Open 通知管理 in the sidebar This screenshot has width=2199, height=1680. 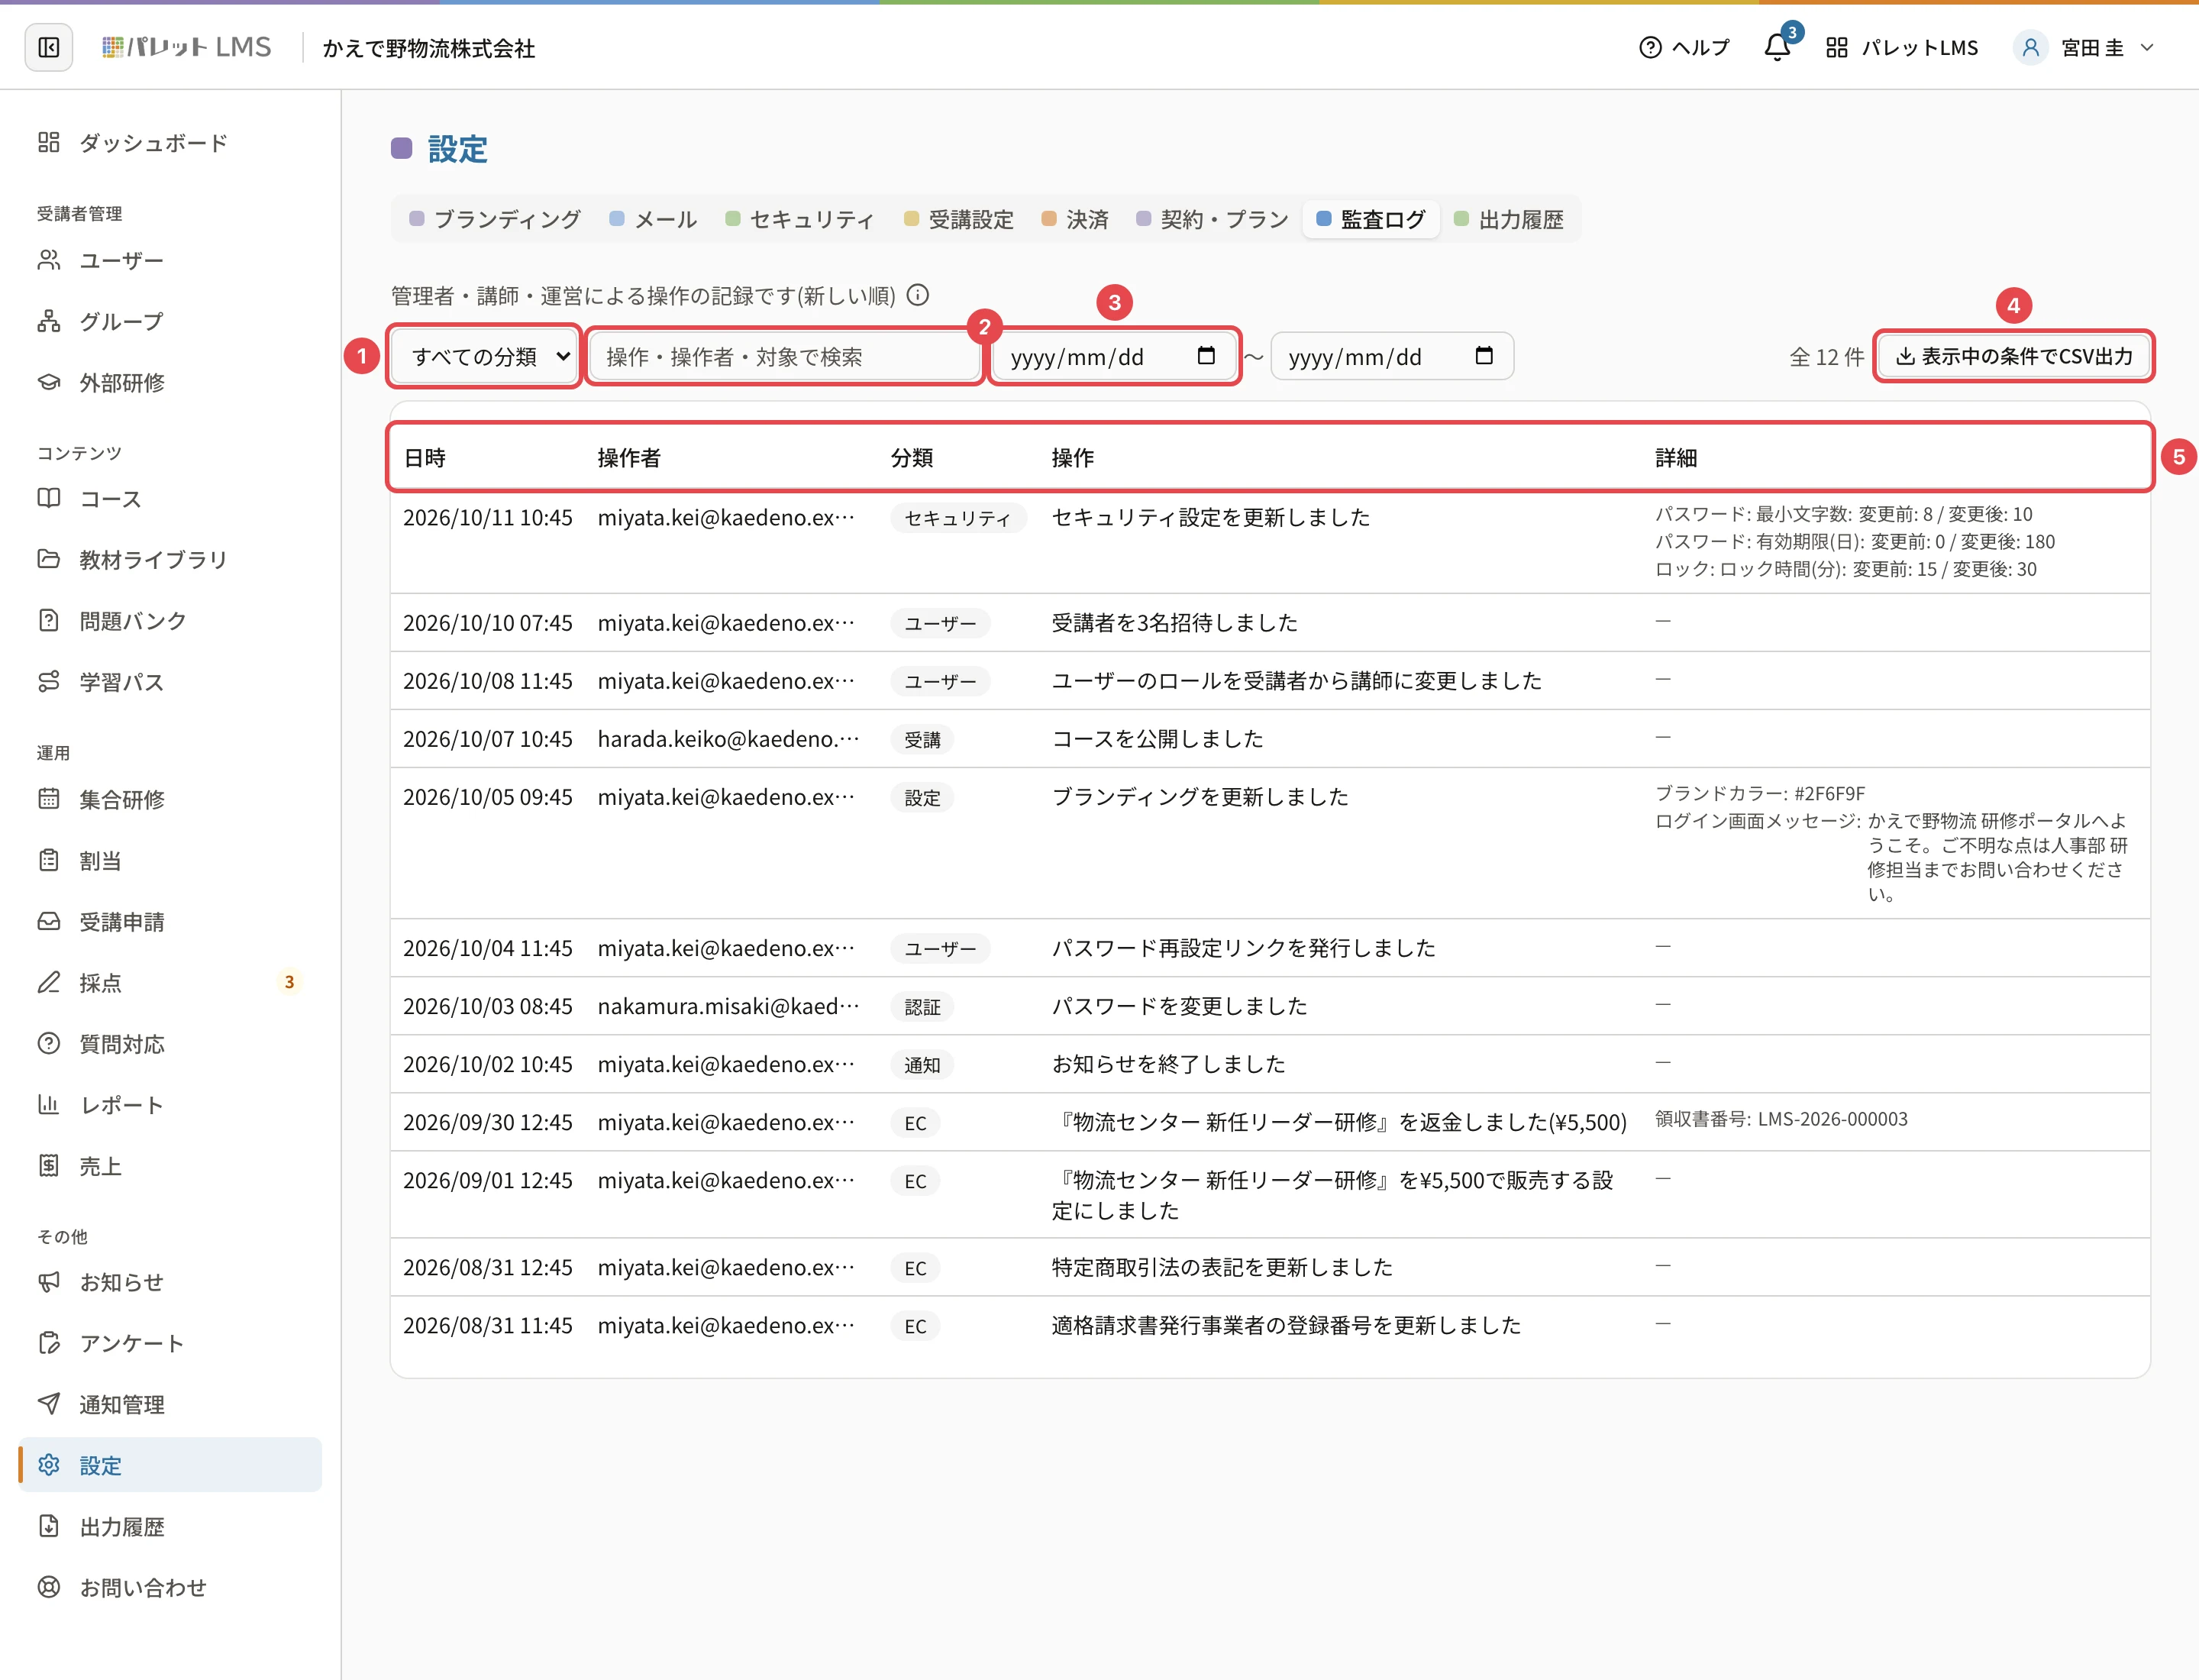[x=170, y=1404]
